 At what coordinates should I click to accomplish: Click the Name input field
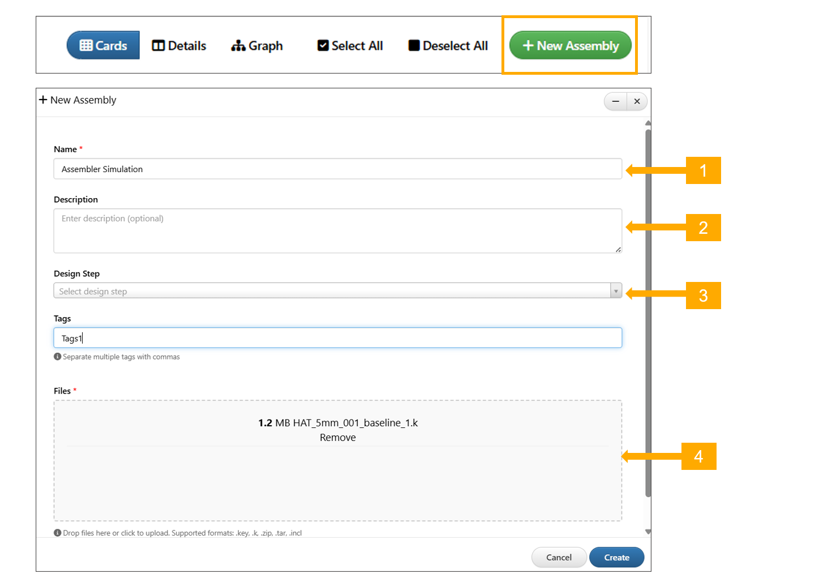(337, 169)
